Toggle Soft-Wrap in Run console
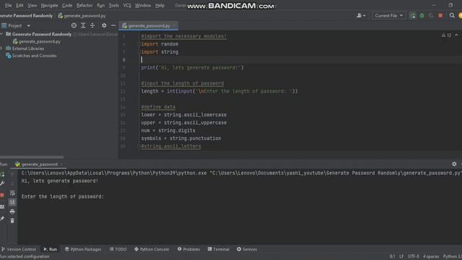This screenshot has height=260, width=462. click(x=12, y=193)
